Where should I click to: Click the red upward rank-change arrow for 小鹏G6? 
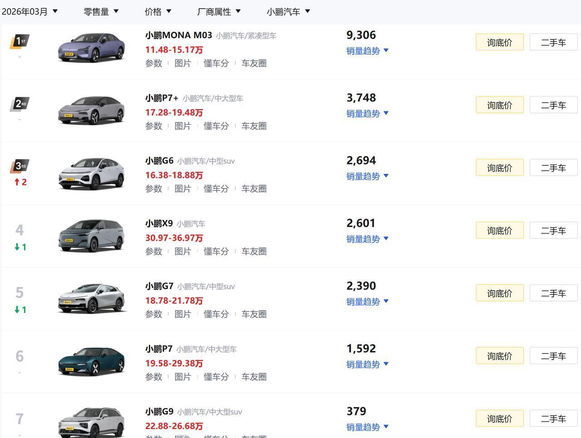pyautogui.click(x=20, y=182)
